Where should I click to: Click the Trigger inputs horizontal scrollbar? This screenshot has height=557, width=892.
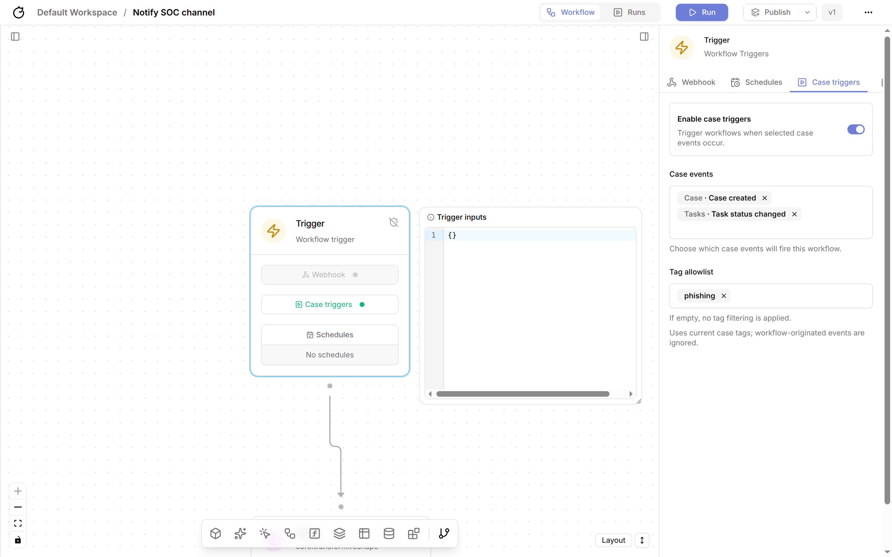tap(522, 394)
